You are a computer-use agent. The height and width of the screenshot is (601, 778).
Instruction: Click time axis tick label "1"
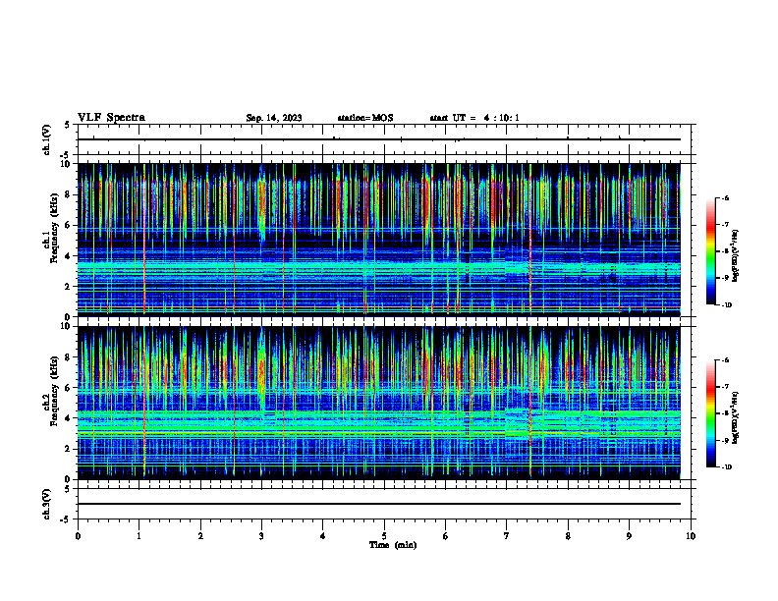tap(139, 536)
